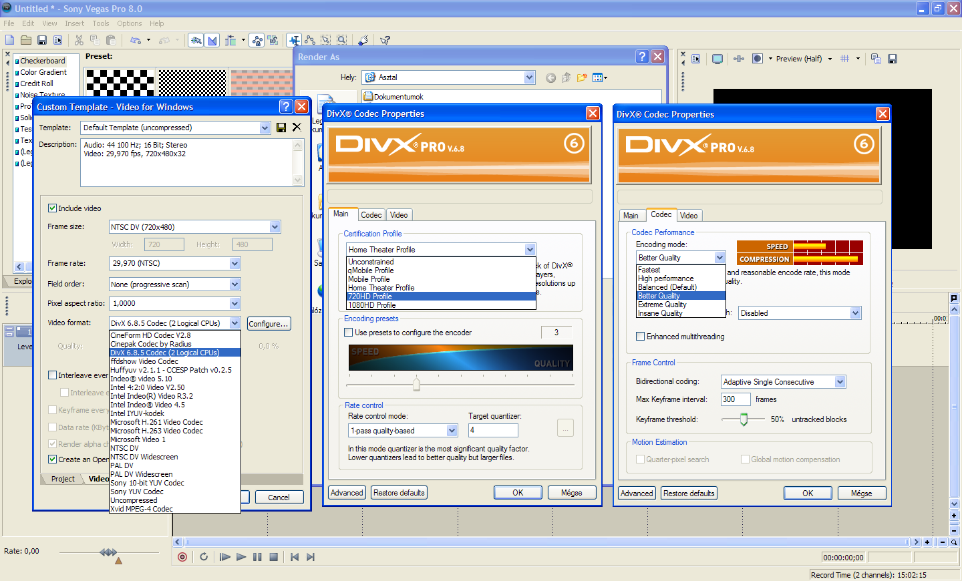Open the Template dropdown in Custom Template
The height and width of the screenshot is (581, 962).
pos(265,128)
